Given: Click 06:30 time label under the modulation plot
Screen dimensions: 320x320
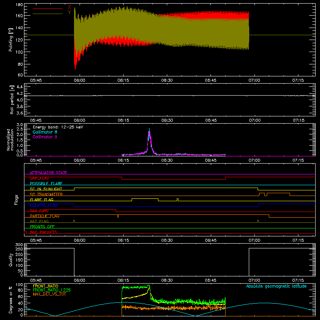Looking at the screenshot, I should coord(167,160).
